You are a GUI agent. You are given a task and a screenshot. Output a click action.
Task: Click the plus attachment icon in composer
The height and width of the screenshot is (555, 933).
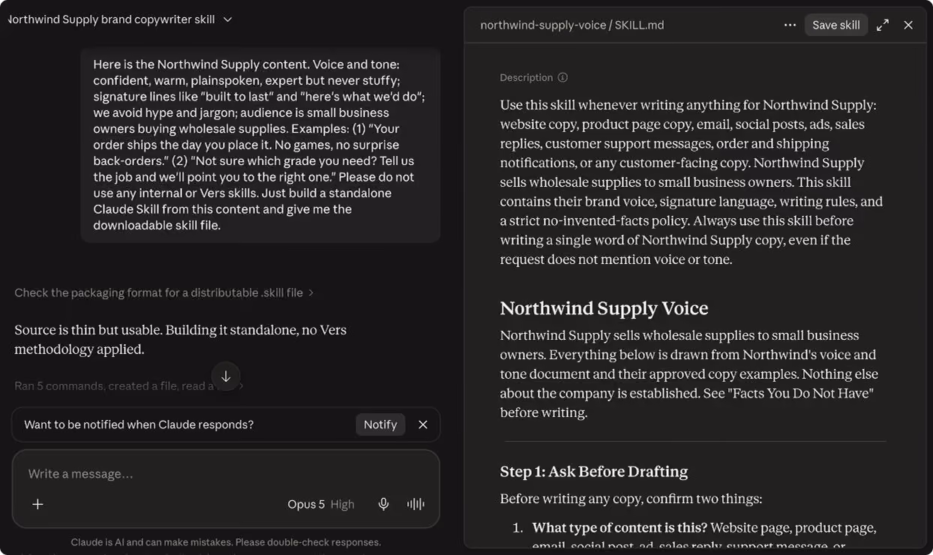tap(37, 504)
